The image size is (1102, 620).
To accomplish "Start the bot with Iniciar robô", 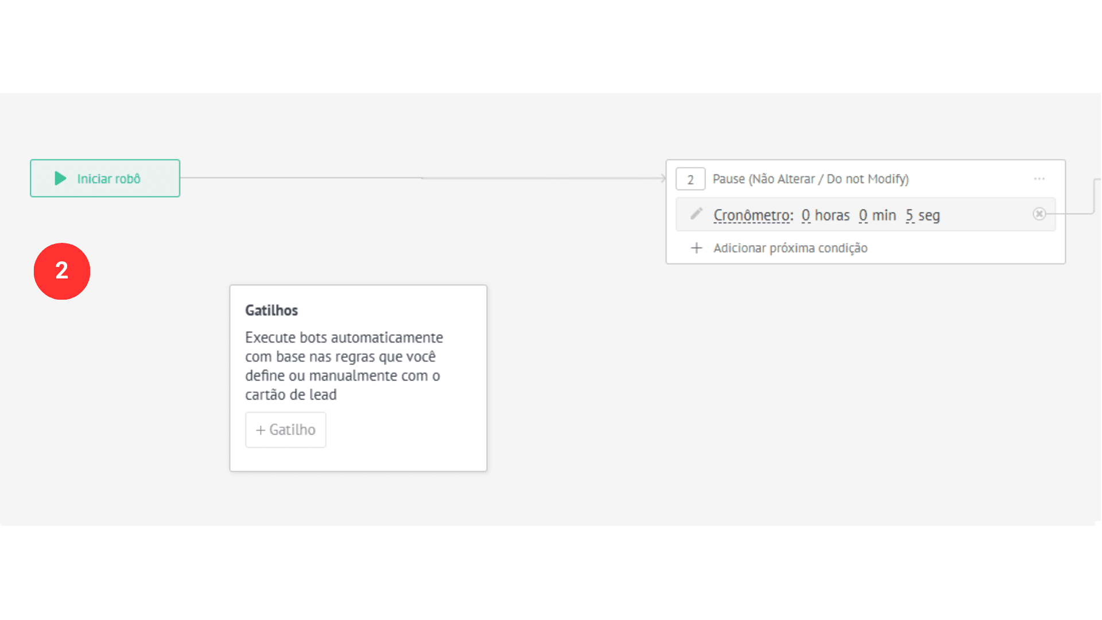I will pyautogui.click(x=105, y=179).
